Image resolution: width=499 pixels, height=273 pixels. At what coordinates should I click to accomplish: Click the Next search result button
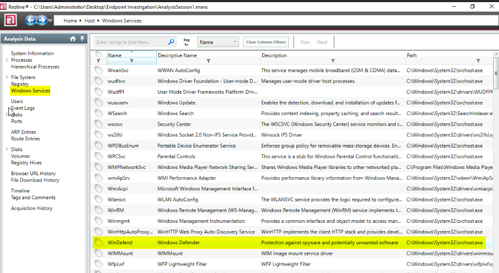pos(322,42)
